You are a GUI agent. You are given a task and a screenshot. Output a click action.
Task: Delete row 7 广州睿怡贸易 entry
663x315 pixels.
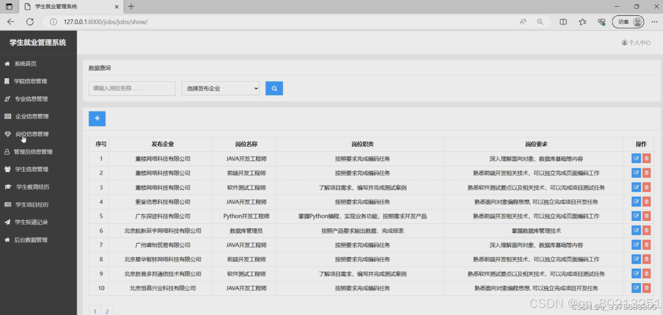646,245
